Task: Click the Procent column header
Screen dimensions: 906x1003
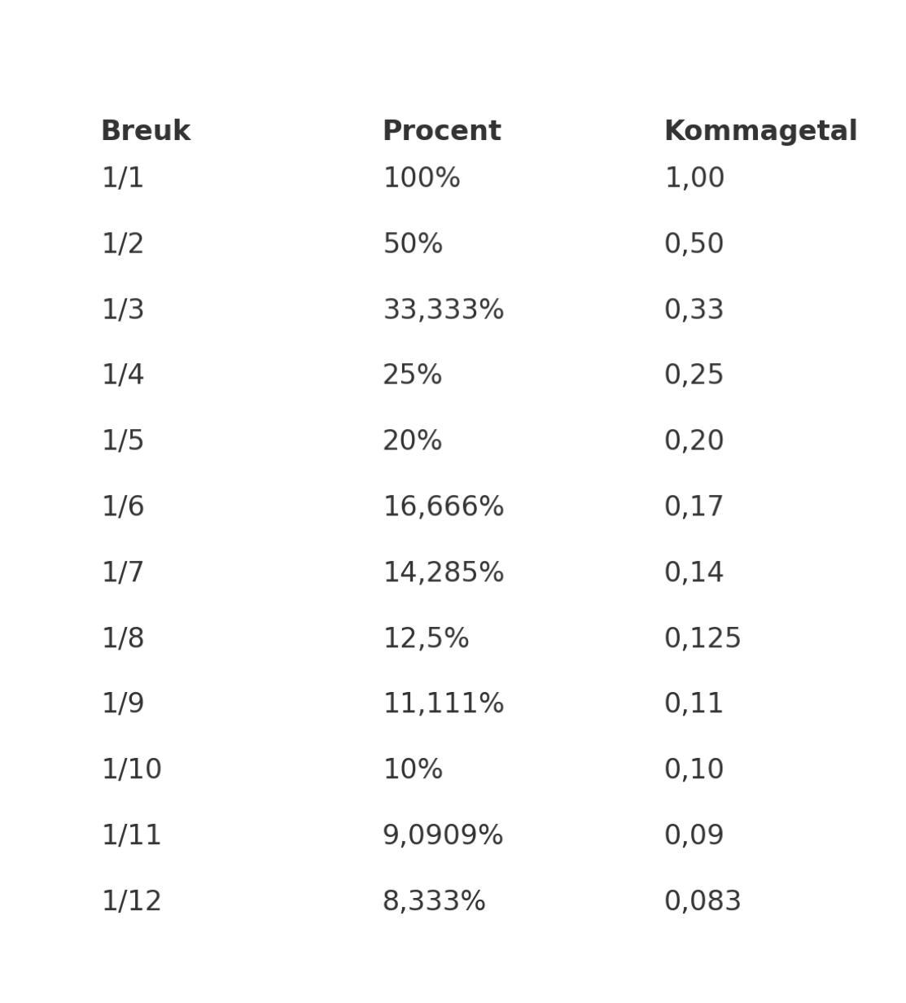Action: (x=442, y=131)
